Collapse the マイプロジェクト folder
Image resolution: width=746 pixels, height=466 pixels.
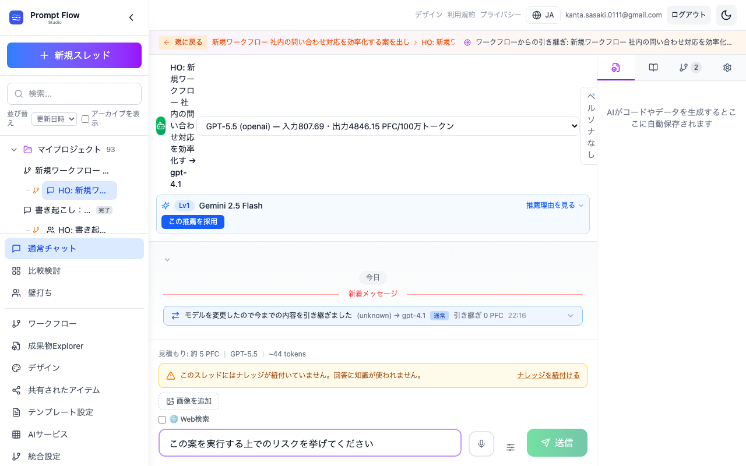tap(14, 150)
